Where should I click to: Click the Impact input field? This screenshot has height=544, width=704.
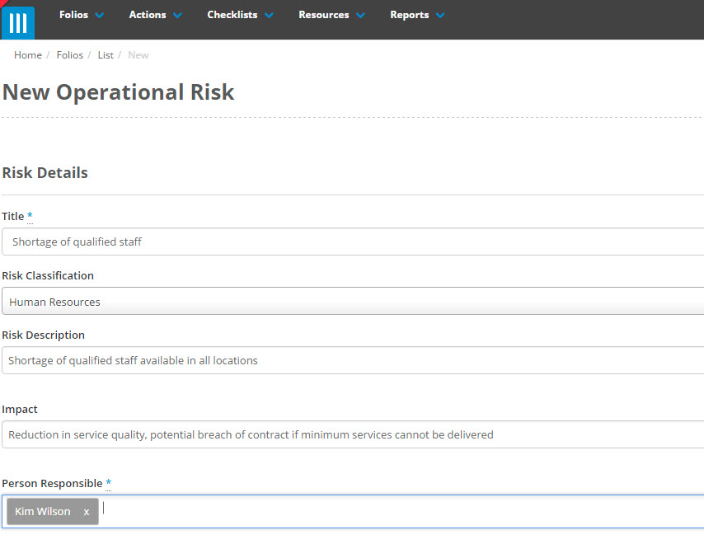click(x=352, y=434)
